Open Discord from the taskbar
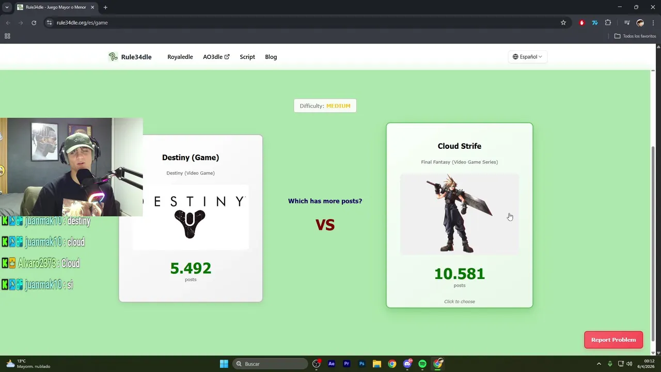This screenshot has width=661, height=372. 407,364
